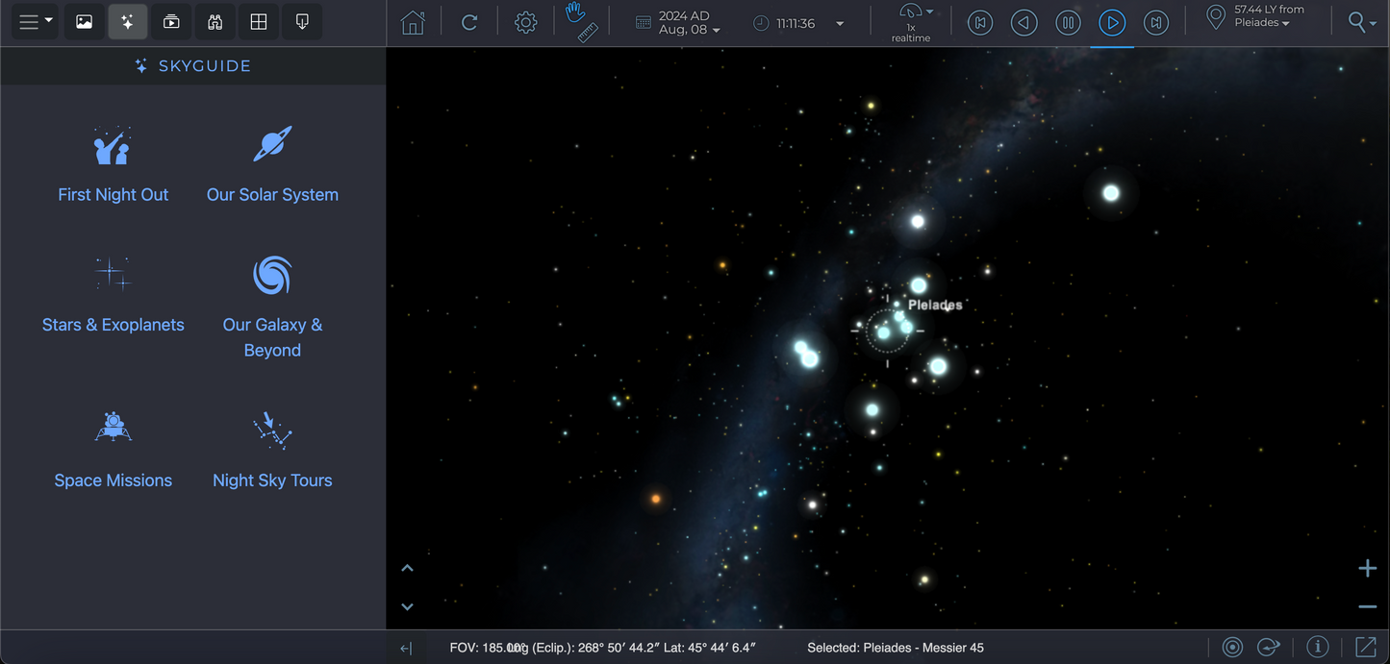Open the grid layout tab
Screen dimensions: 1390x664
coord(259,22)
